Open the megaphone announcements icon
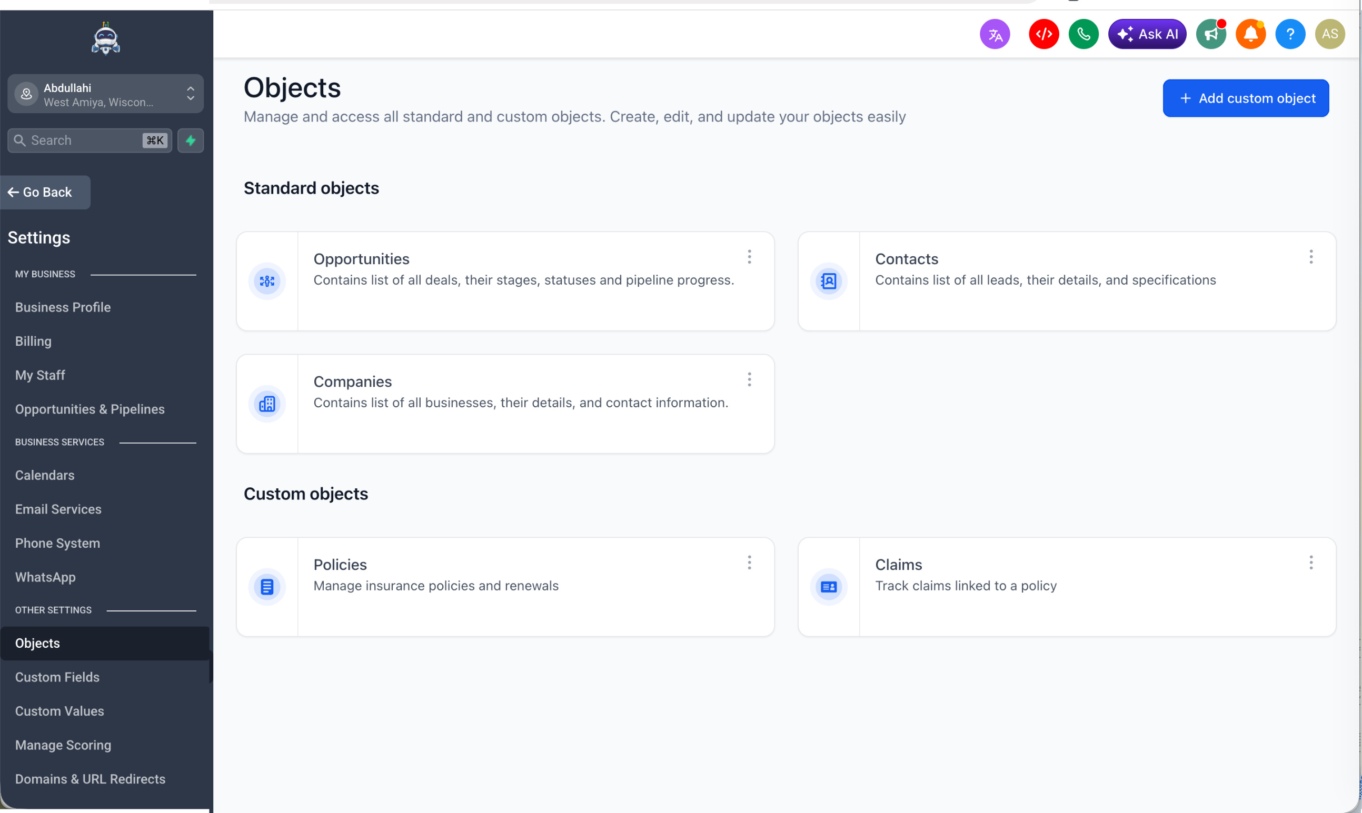 click(1210, 34)
